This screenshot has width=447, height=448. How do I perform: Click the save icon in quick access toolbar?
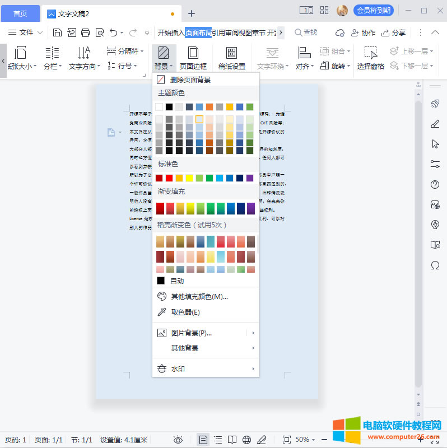(57, 32)
